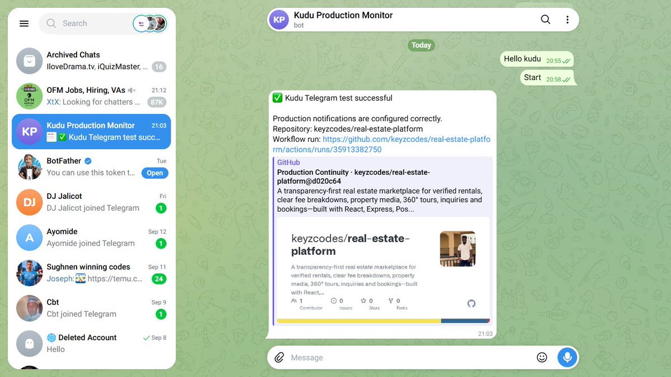Open the Cbt chat

[92, 308]
